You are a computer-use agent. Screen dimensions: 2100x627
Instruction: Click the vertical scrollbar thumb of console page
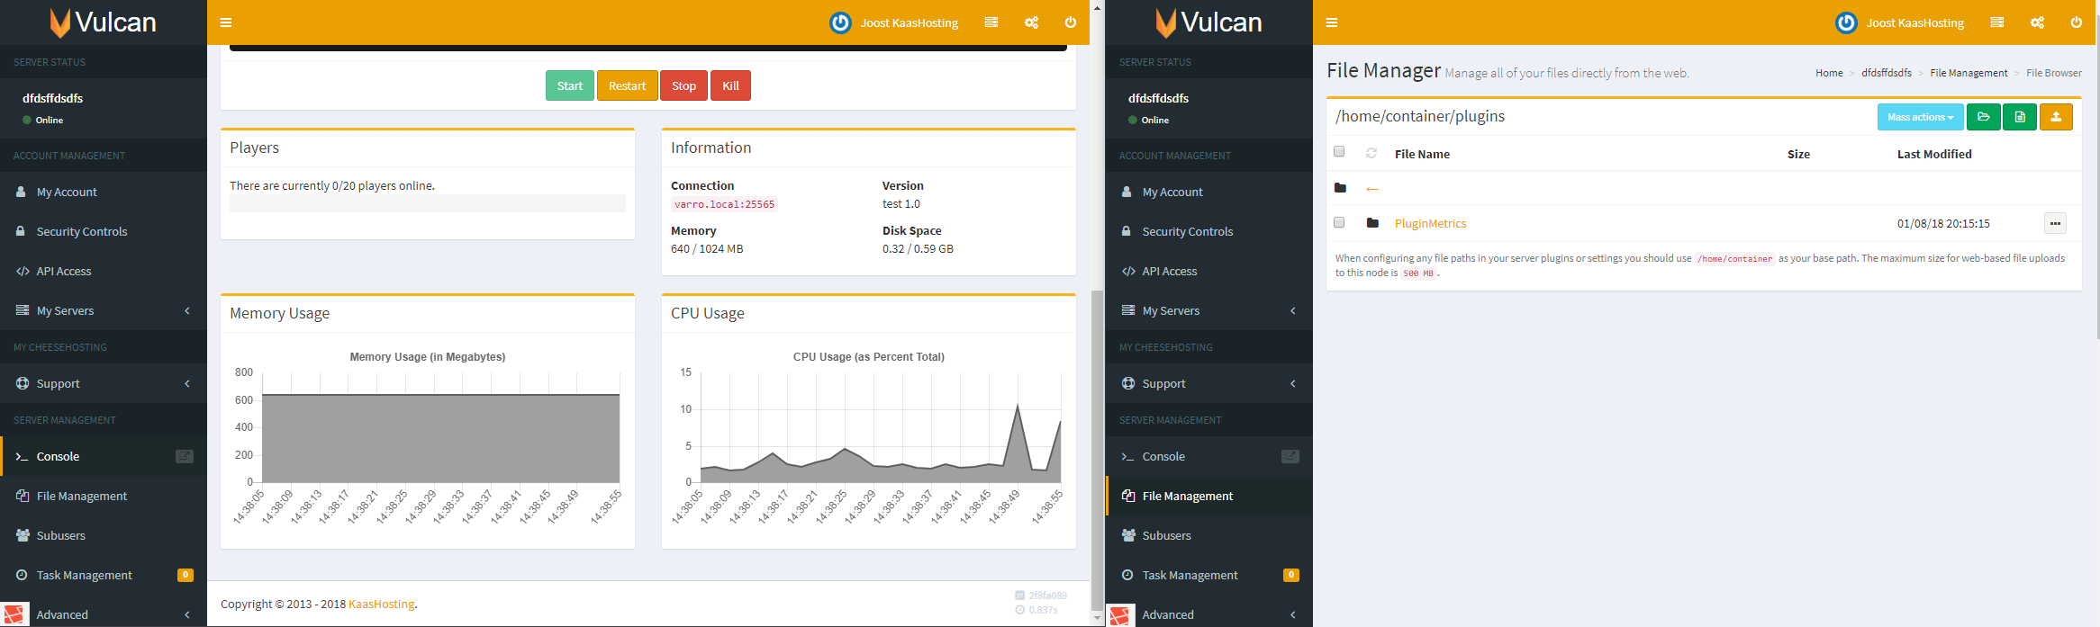[1097, 450]
